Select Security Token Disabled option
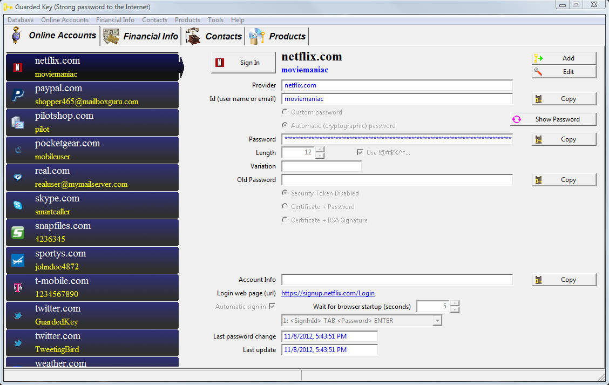Viewport: 609px width, 385px height. pyautogui.click(x=285, y=193)
